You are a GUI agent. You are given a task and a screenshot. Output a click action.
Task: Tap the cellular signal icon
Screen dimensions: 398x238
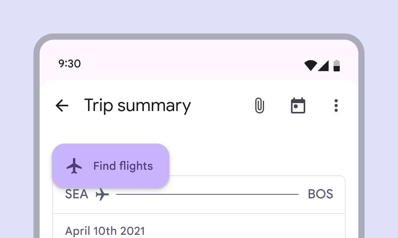tap(323, 65)
